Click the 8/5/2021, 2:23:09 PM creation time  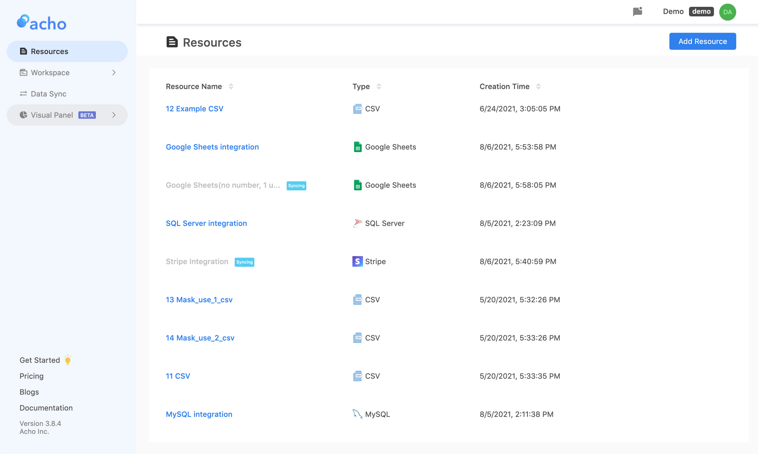click(x=518, y=223)
